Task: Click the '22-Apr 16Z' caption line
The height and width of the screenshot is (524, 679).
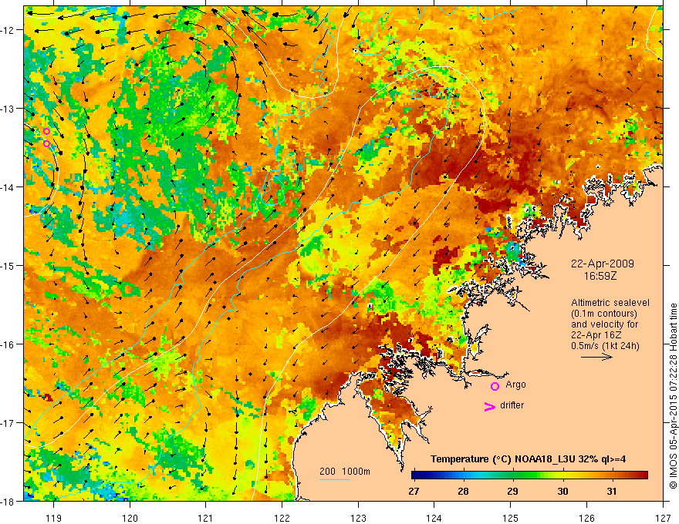Action: (x=597, y=335)
